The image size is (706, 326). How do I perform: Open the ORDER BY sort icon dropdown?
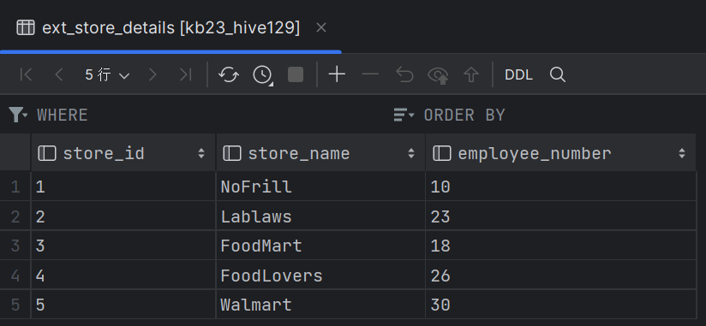404,116
